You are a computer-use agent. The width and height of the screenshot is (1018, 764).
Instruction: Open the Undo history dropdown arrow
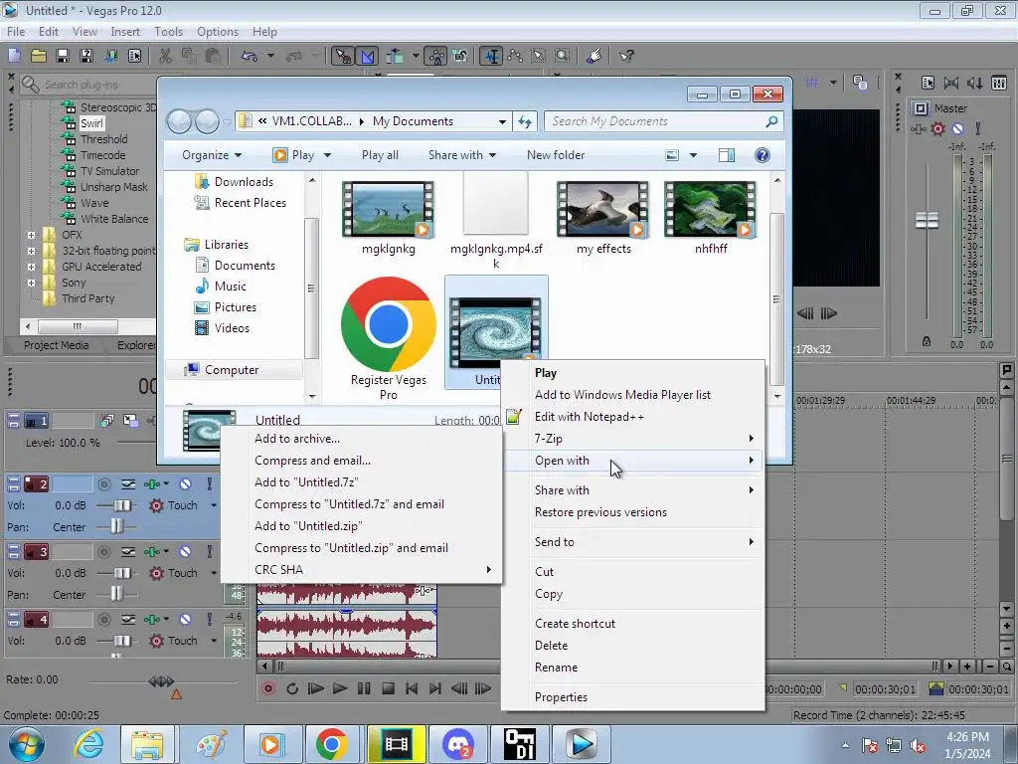270,56
